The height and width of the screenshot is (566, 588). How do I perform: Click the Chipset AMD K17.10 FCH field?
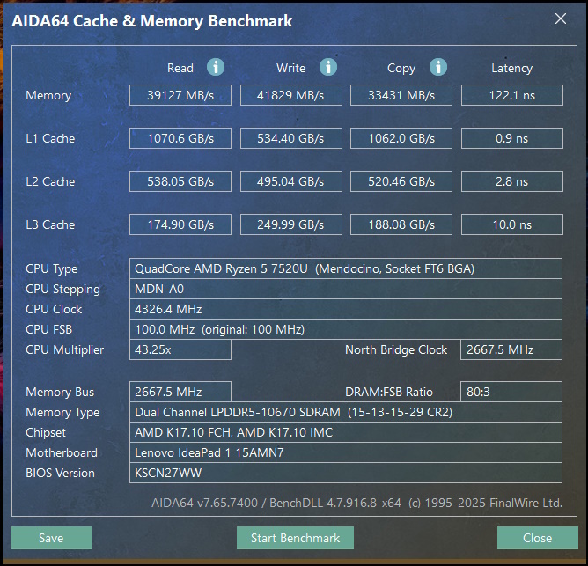[346, 432]
